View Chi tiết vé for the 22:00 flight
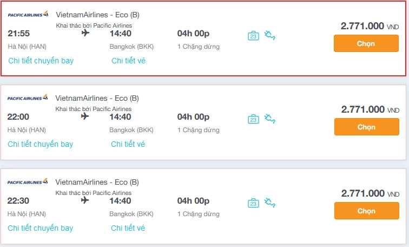409x247 pixels. point(128,144)
